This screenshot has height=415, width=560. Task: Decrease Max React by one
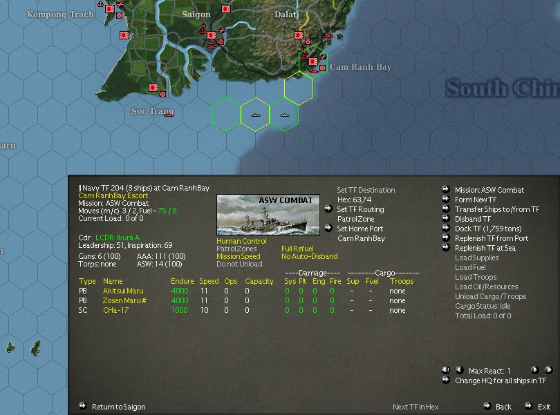[460, 370]
